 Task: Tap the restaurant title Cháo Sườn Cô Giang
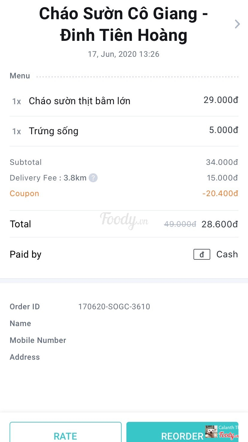coord(124,24)
